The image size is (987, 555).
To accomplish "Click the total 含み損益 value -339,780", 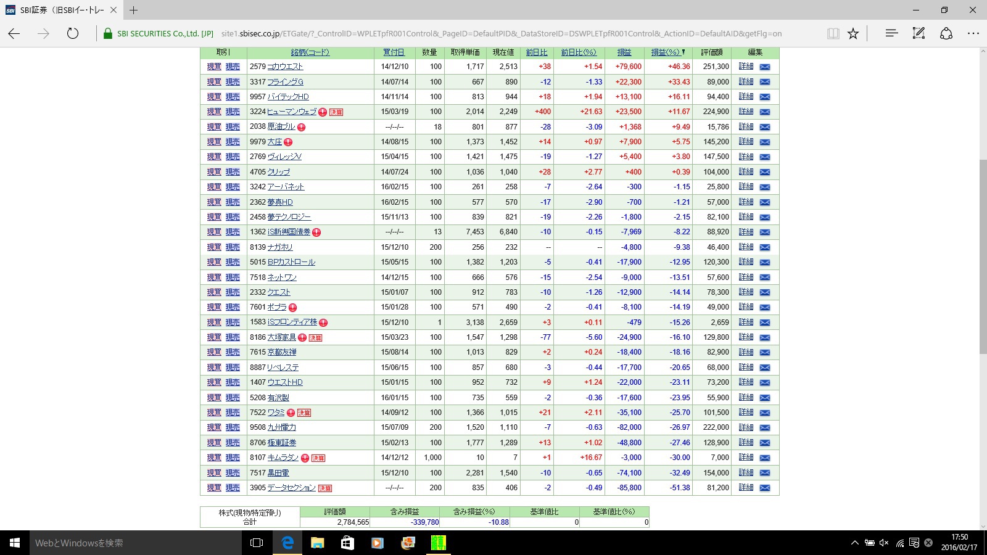I will pos(424,522).
